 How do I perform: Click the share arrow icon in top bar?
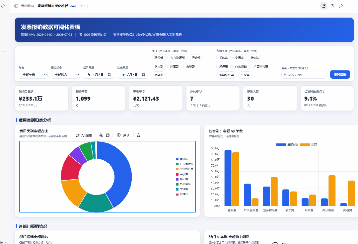click(x=341, y=6)
